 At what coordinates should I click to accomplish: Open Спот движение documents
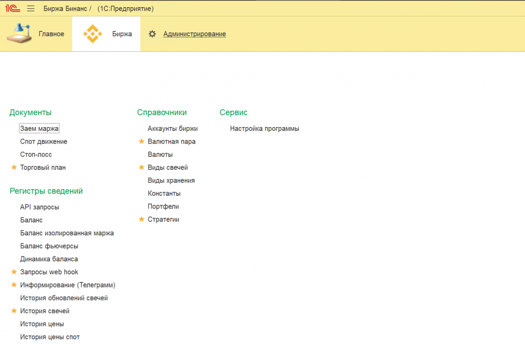(x=44, y=141)
